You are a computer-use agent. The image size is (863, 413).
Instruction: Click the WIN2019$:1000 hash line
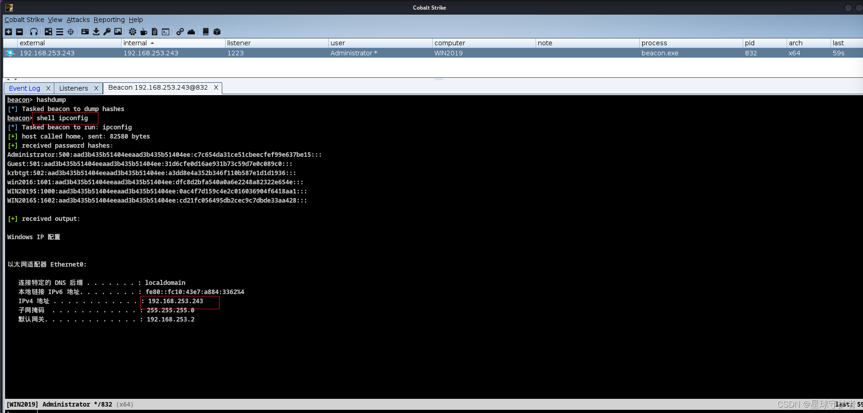pyautogui.click(x=157, y=191)
